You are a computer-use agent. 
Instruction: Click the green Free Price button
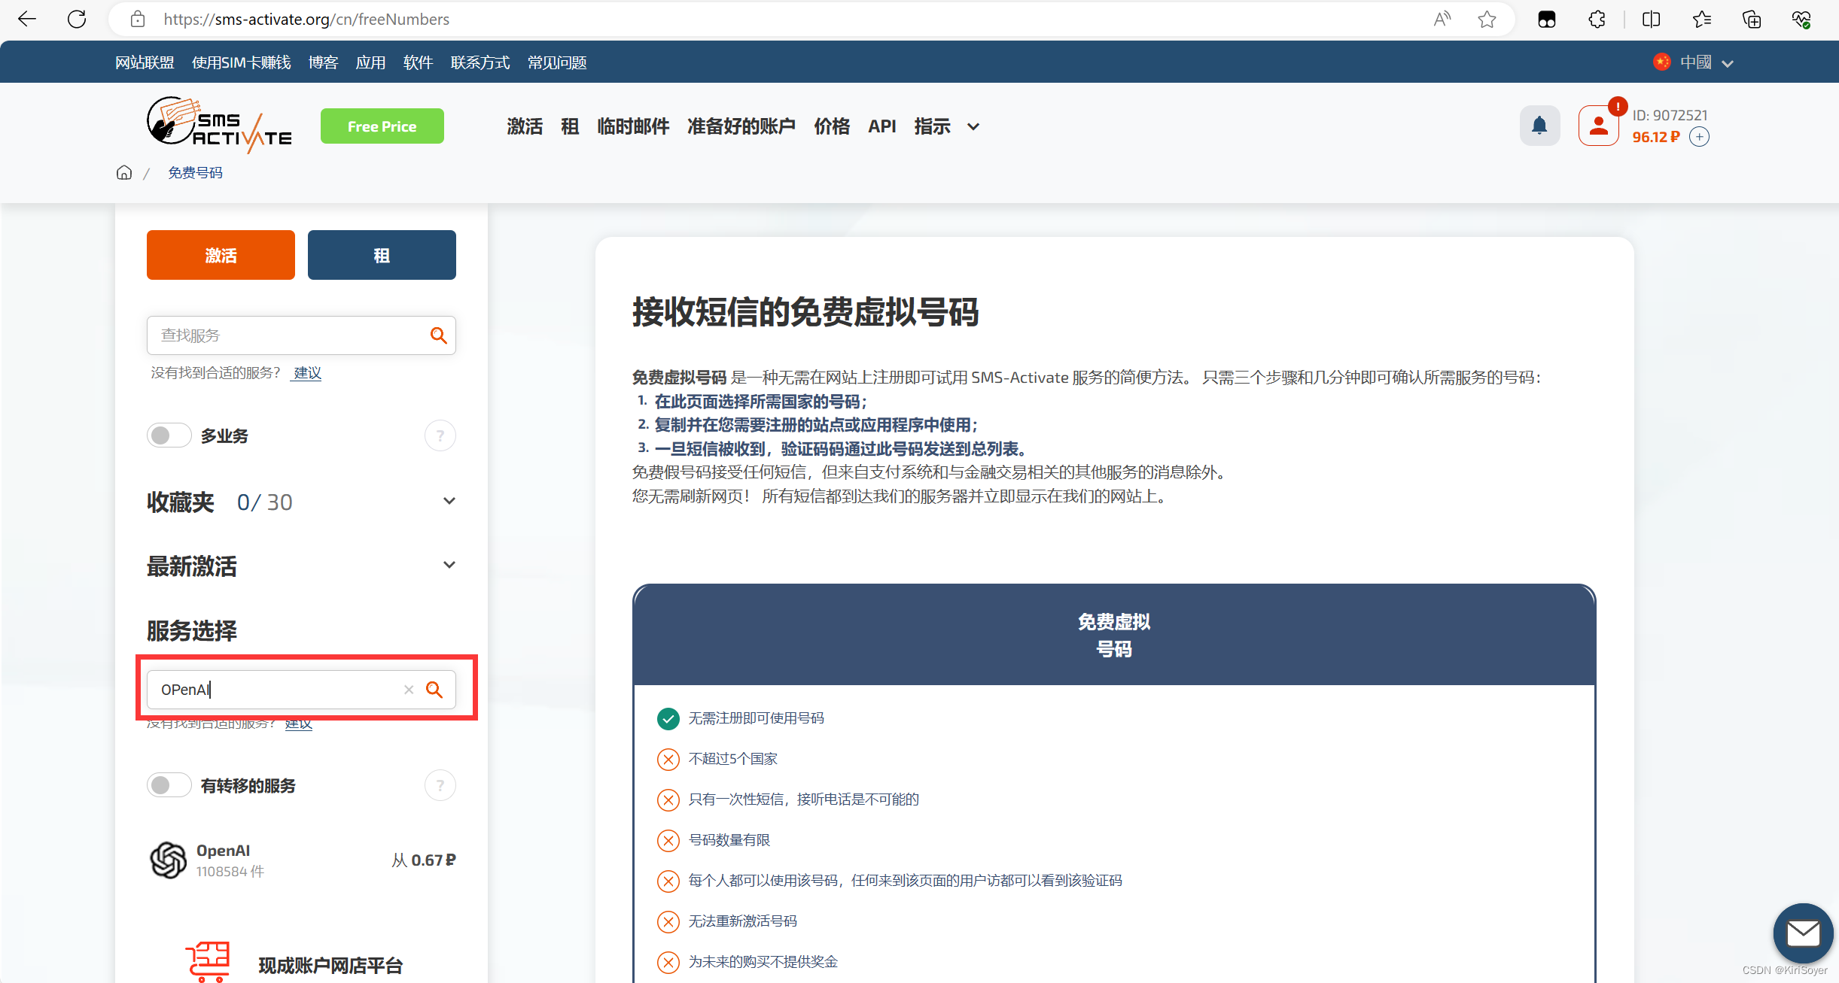382,126
